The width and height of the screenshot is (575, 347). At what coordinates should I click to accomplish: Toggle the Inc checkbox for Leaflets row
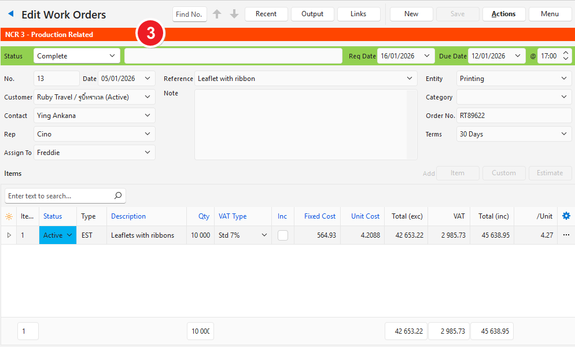[283, 235]
